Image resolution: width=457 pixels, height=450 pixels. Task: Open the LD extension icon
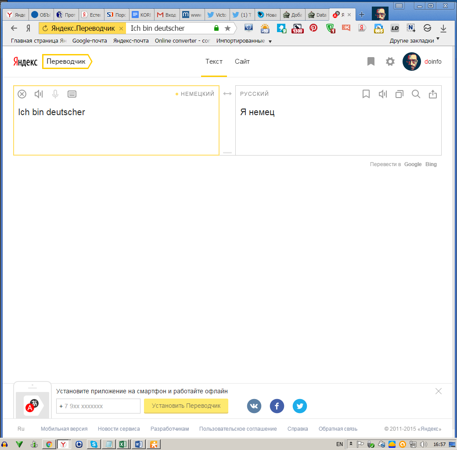pyautogui.click(x=395, y=28)
